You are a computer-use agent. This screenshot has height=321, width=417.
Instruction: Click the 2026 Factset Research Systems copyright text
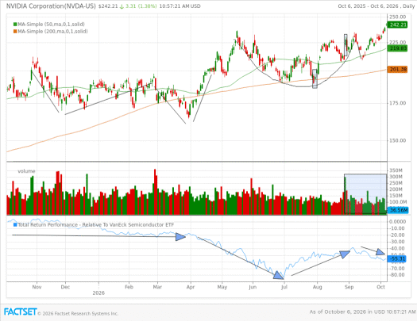pyautogui.click(x=78, y=314)
